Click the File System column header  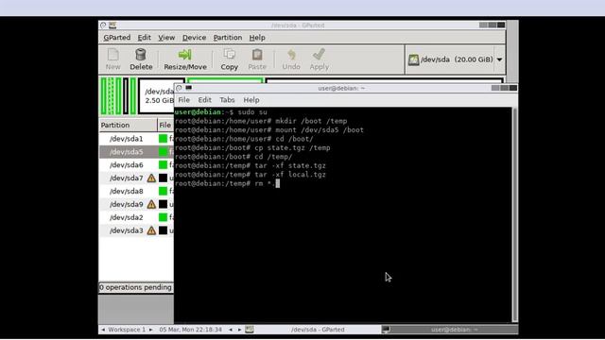pyautogui.click(x=165, y=126)
